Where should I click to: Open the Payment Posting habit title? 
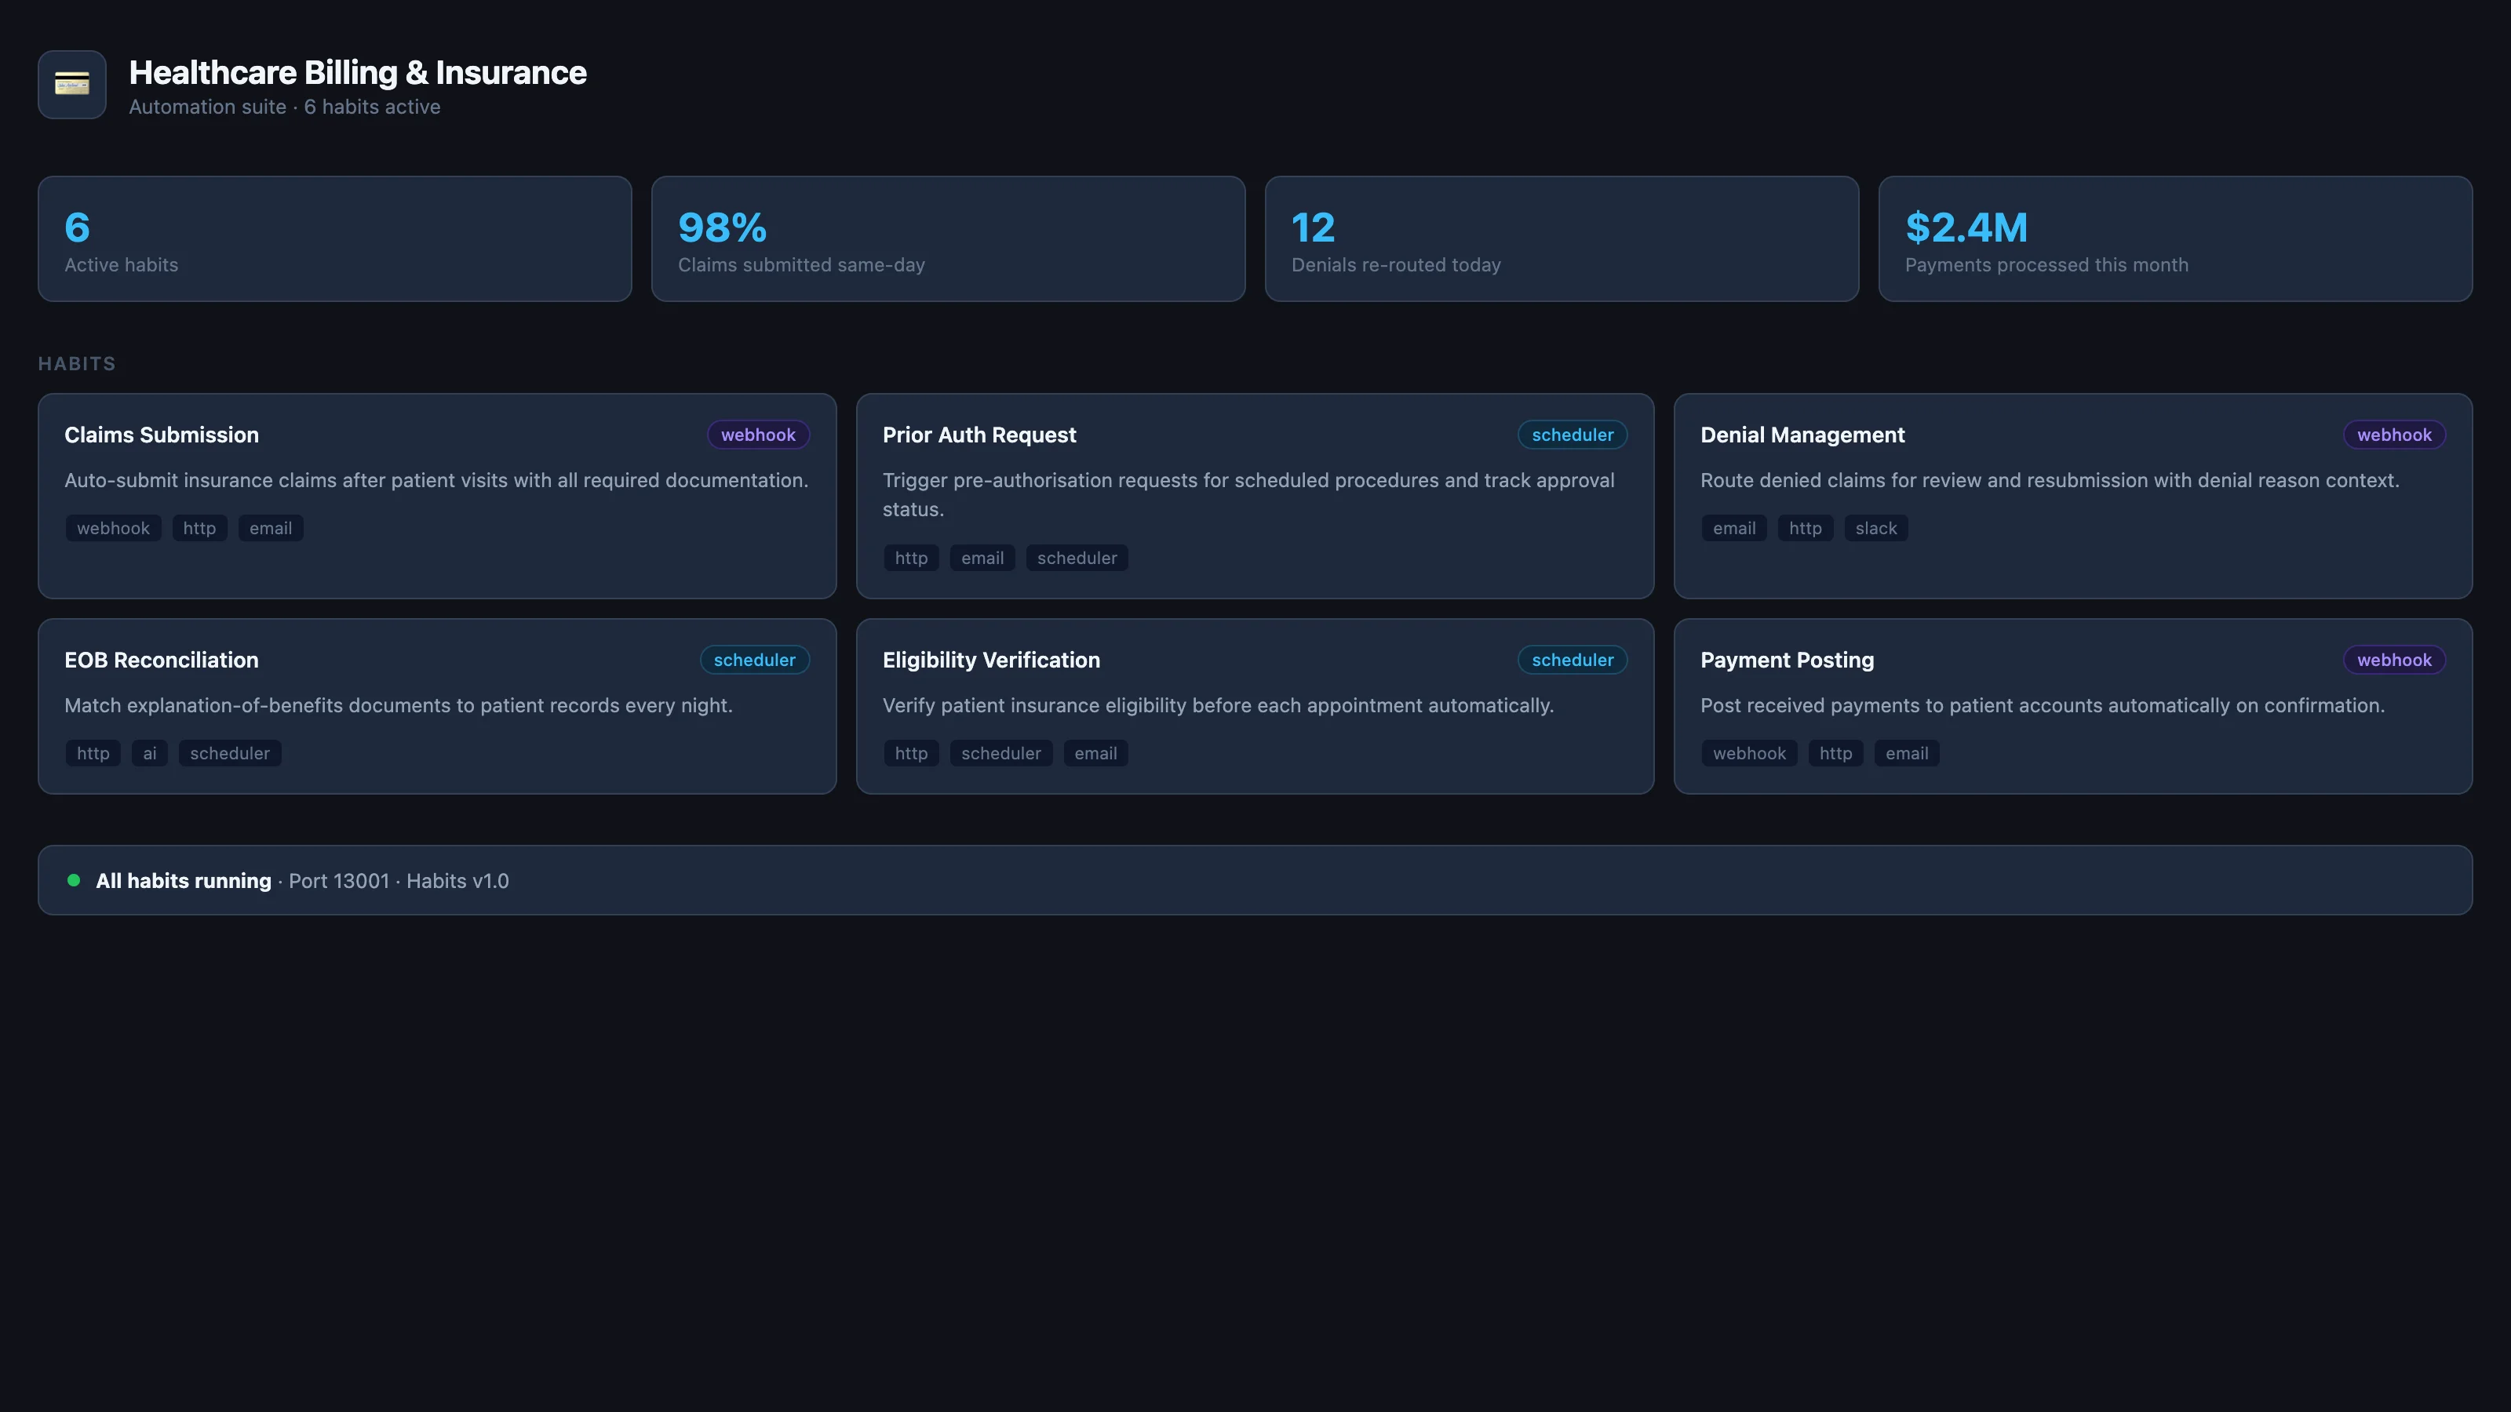[1787, 660]
